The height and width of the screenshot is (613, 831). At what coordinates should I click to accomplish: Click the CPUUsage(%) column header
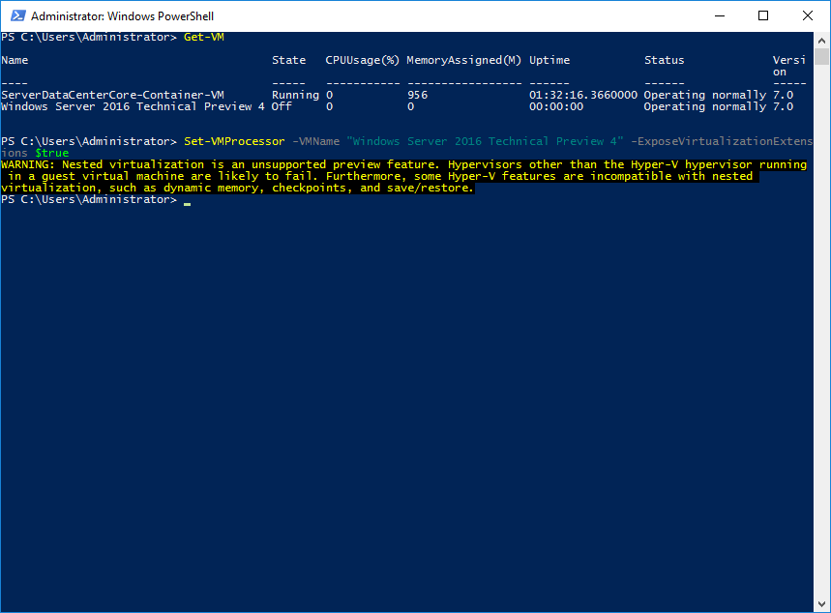[x=362, y=60]
